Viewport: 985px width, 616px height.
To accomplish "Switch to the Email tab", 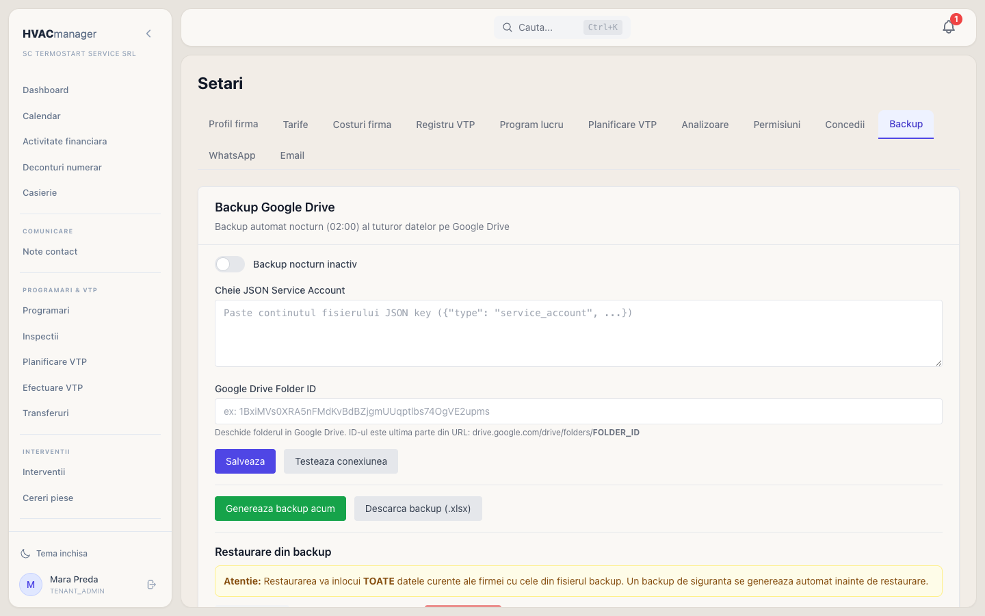I will point(292,155).
